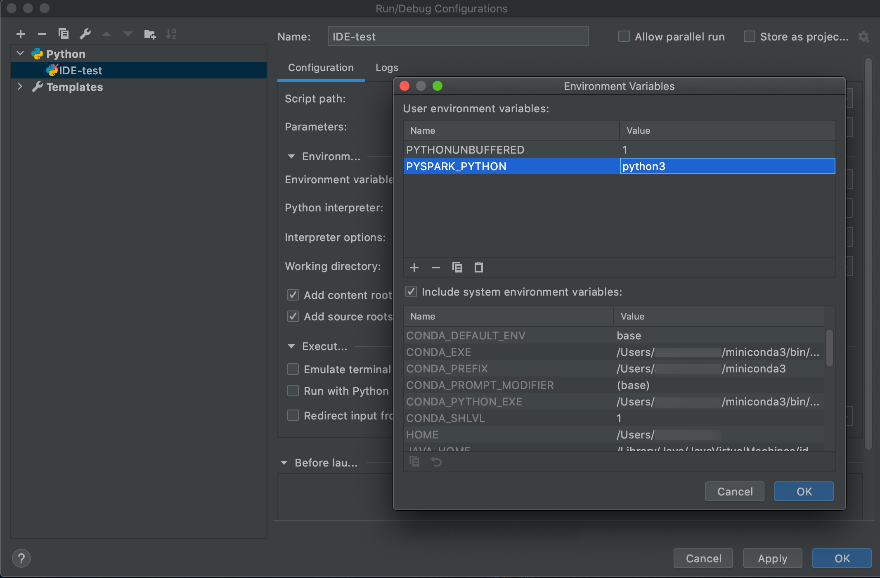Switch to the Configuration tab

pyautogui.click(x=321, y=66)
